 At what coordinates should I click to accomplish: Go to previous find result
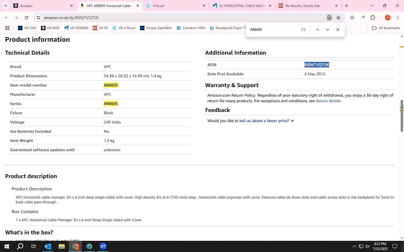click(x=317, y=30)
